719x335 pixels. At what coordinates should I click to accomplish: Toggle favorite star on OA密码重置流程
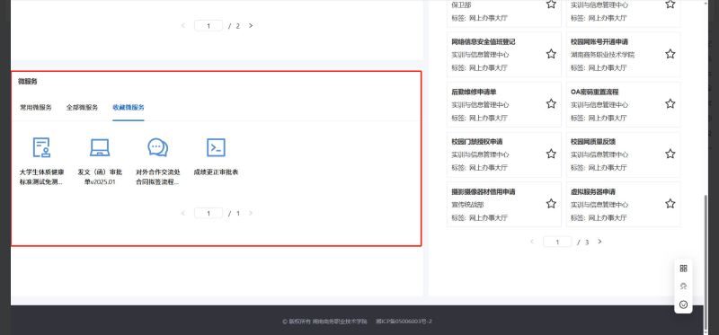coord(670,104)
